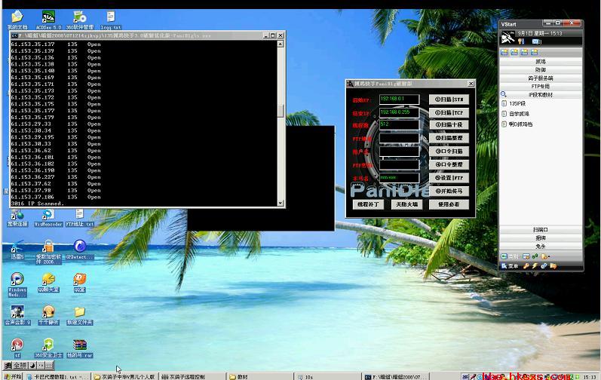Click the start IP field showing 192.168.0.1
This screenshot has width=601, height=380.
[x=399, y=100]
